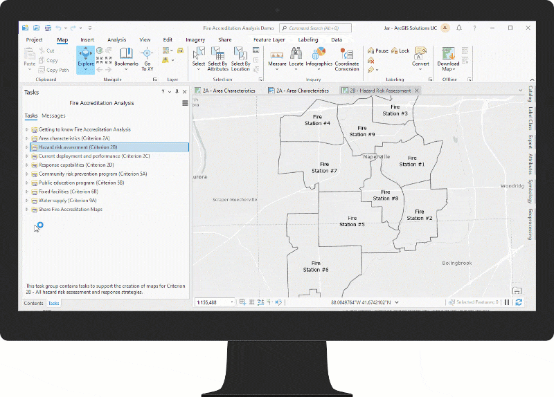This screenshot has height=397, width=554.
Task: Expand Getting to know Fire Accreditation Analysis group
Action: [26, 129]
